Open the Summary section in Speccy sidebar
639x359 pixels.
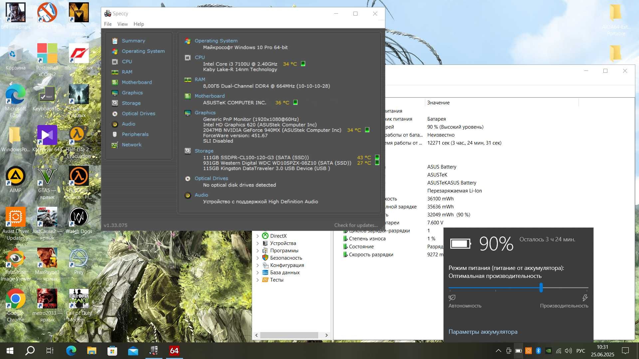click(x=133, y=41)
